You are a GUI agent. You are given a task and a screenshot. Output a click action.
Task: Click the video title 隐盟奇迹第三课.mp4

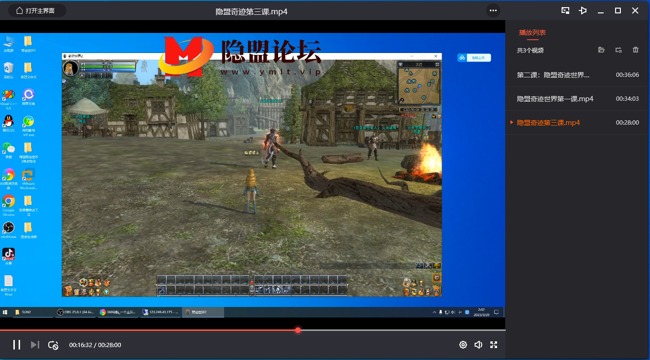coord(251,11)
